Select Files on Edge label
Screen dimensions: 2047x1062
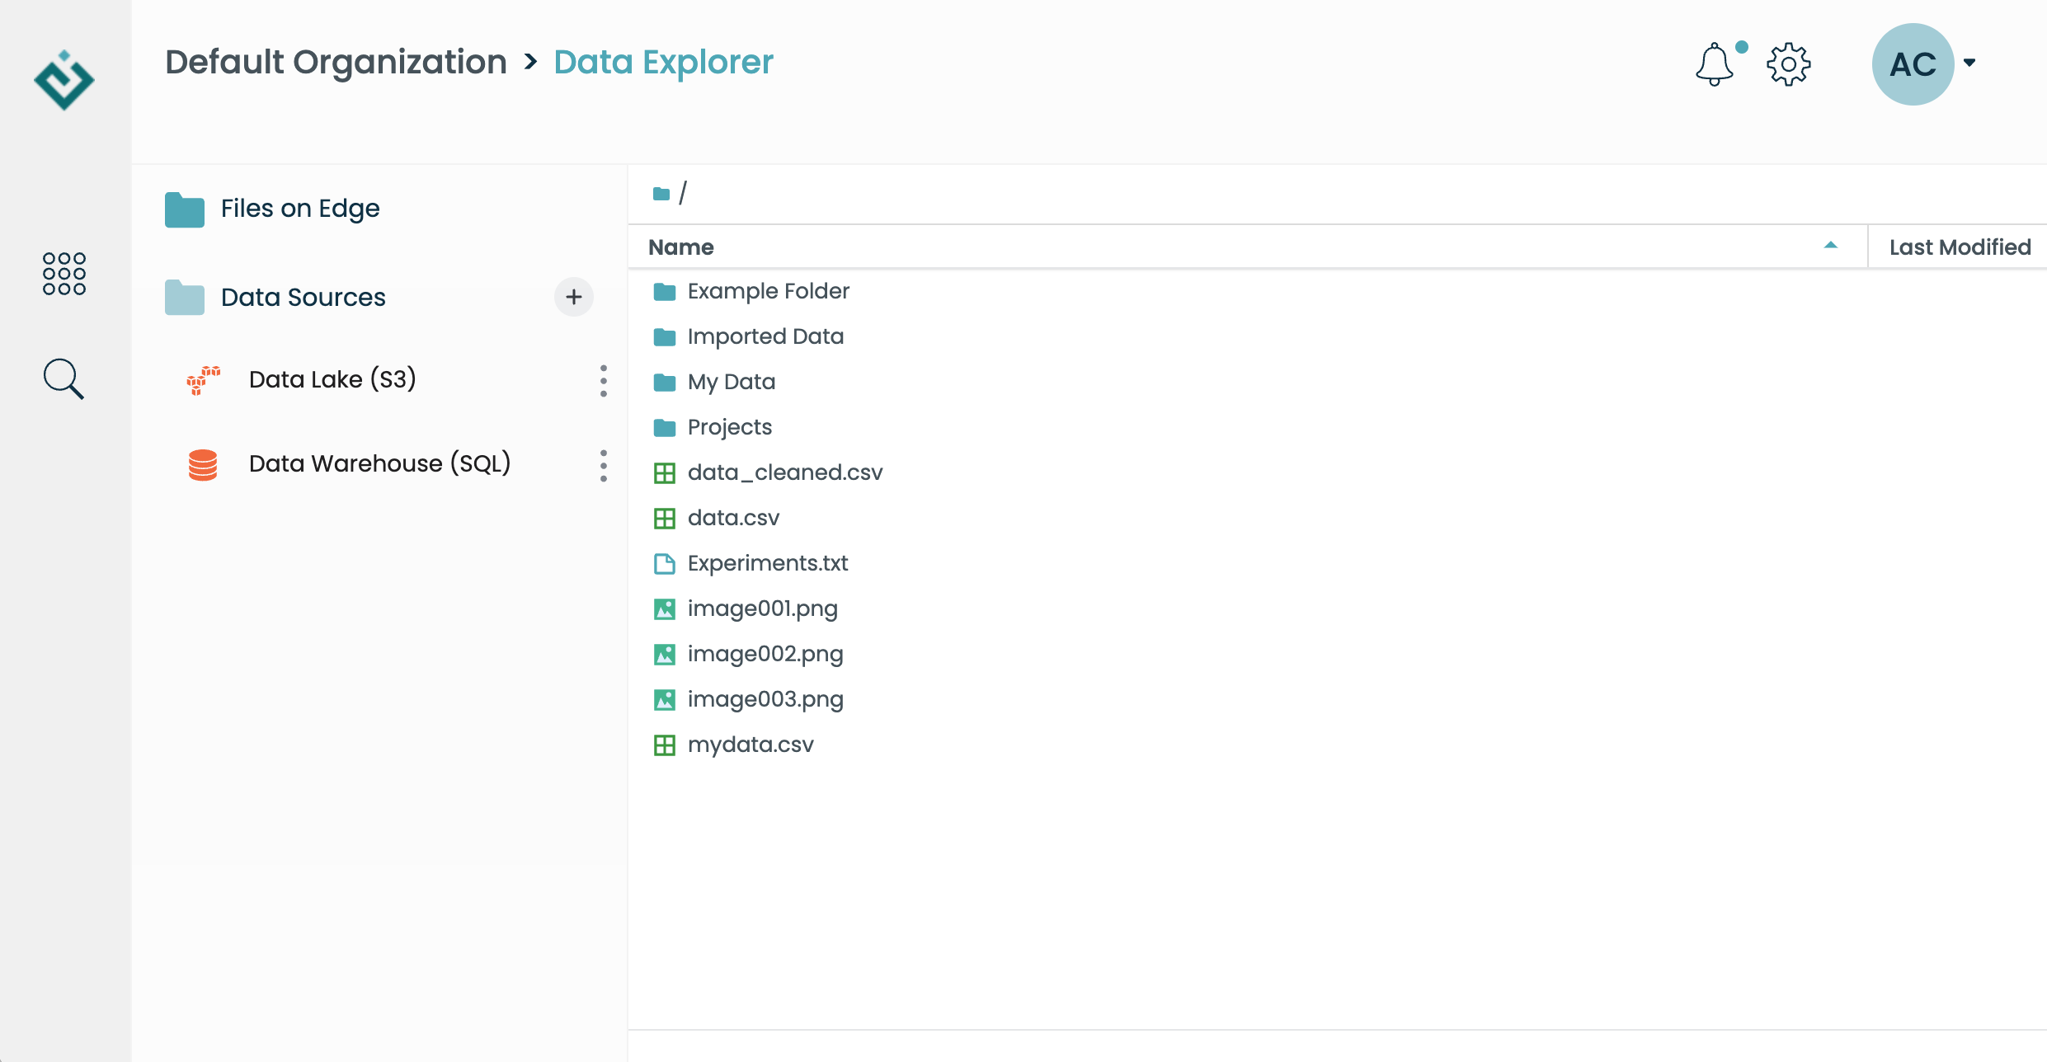point(300,209)
